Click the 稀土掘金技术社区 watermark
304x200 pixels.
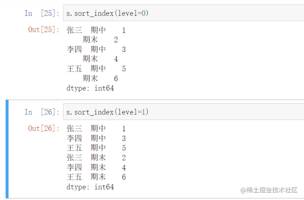[x=269, y=190]
